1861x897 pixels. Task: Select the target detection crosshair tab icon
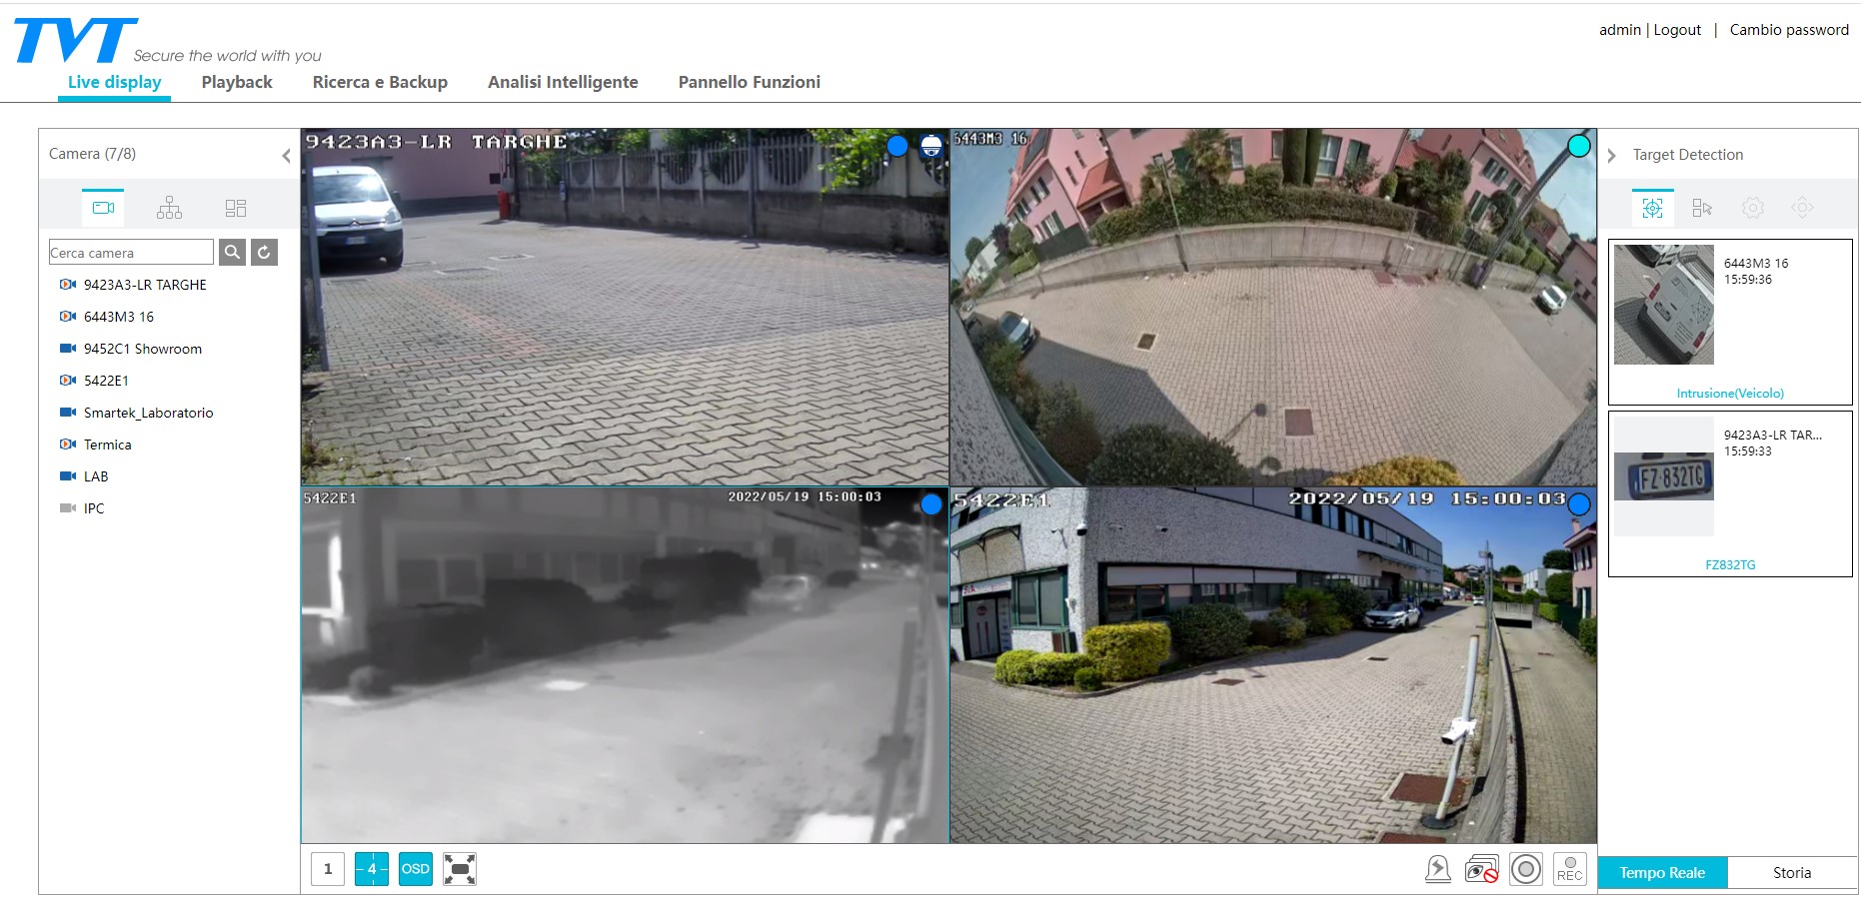[1652, 208]
